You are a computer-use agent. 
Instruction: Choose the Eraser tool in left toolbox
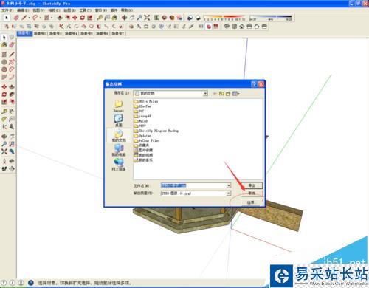pyautogui.click(x=12, y=45)
